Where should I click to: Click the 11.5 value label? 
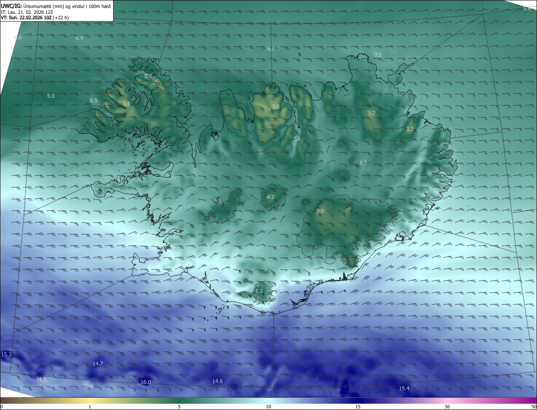(42, 380)
